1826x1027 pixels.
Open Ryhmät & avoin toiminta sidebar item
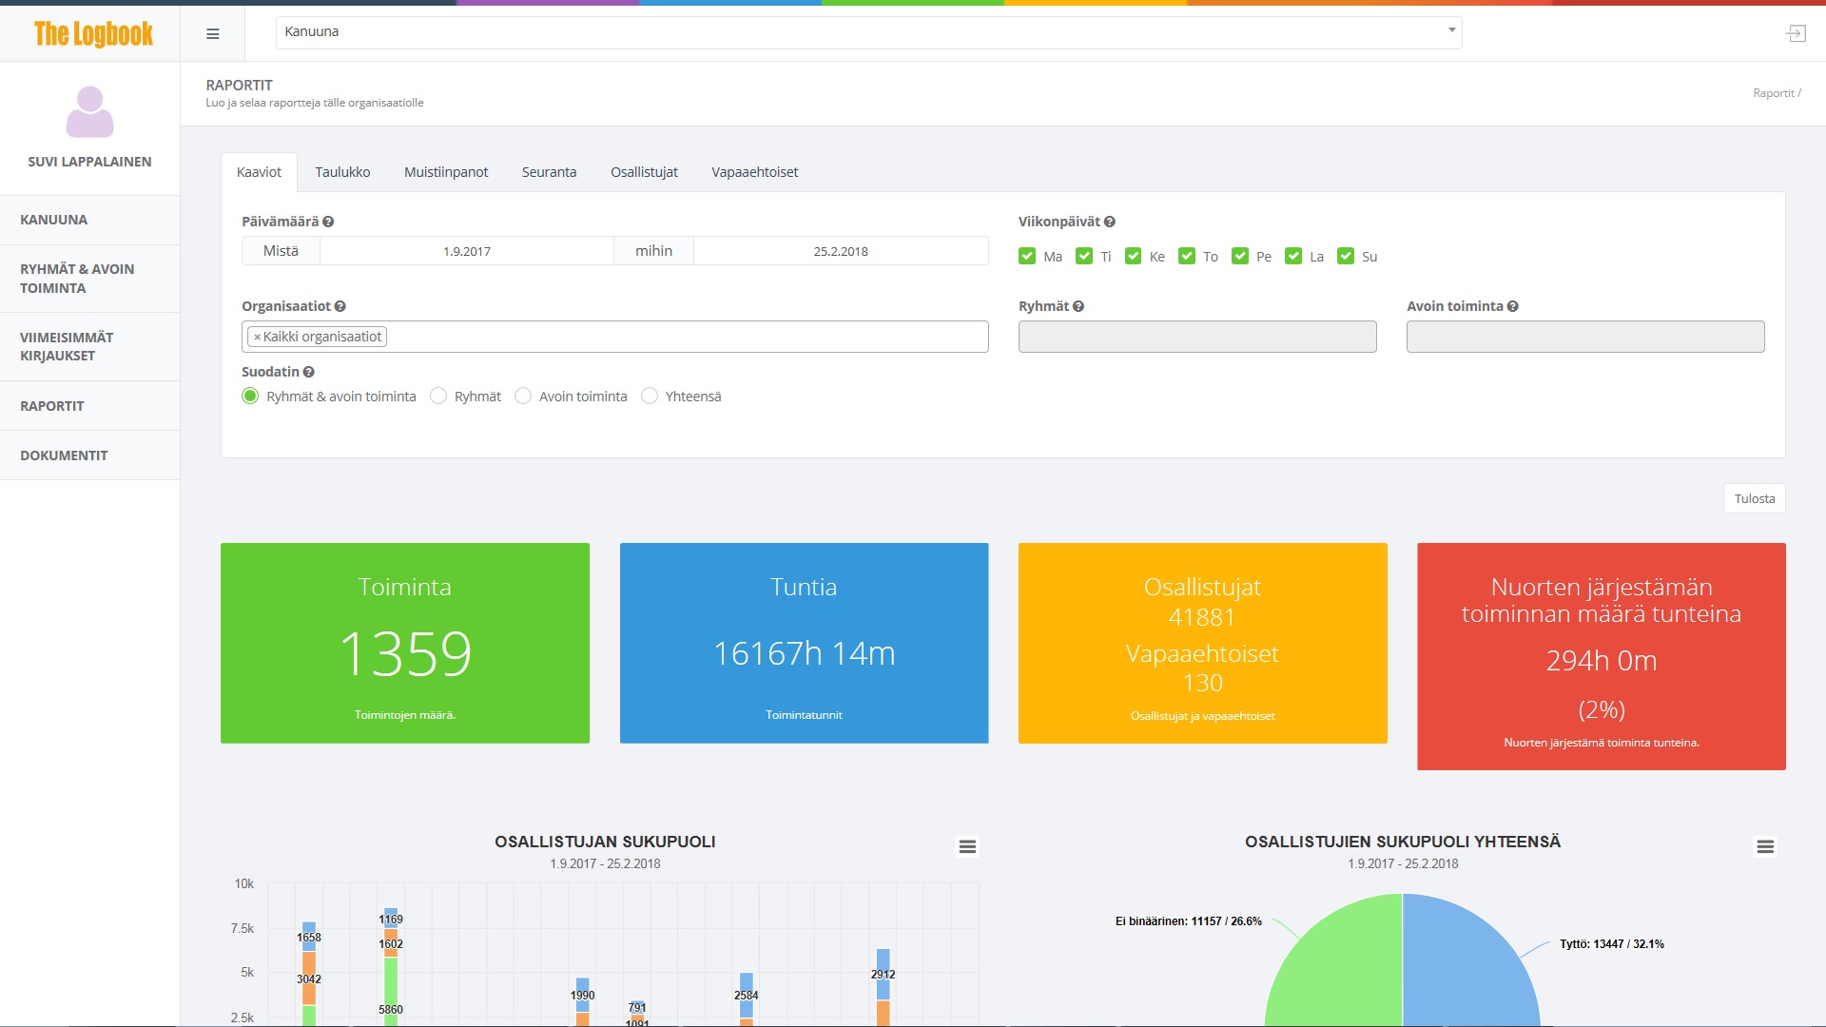(90, 279)
